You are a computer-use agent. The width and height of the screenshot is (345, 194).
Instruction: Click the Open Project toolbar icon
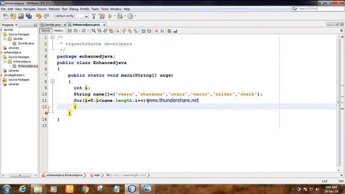click(21, 16)
